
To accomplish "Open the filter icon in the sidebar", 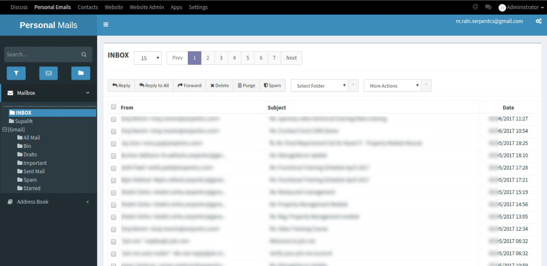I will coord(16,73).
